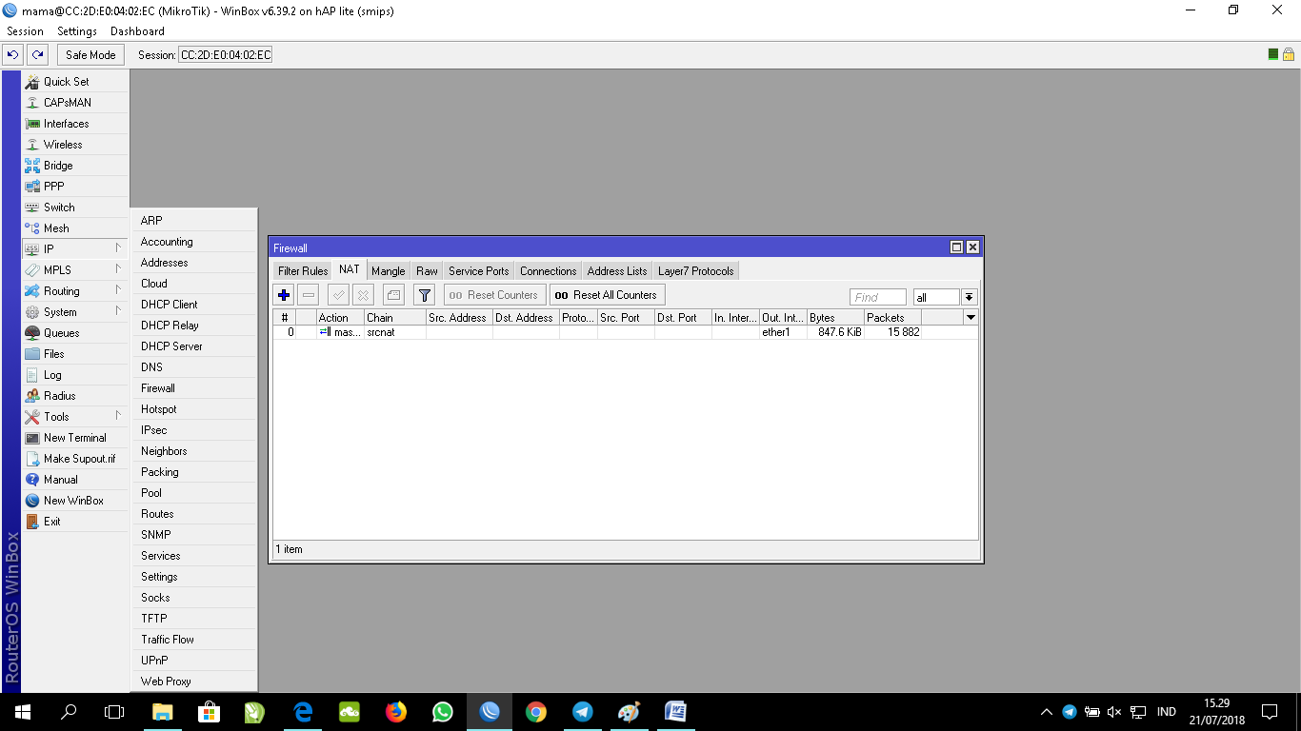Screen dimensions: 1301x731
Task: Sort by the Bytes column header
Action: 835,318
